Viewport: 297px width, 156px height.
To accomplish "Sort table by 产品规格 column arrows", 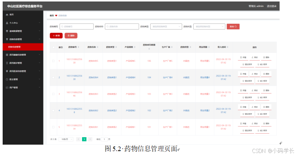I will [135, 47].
